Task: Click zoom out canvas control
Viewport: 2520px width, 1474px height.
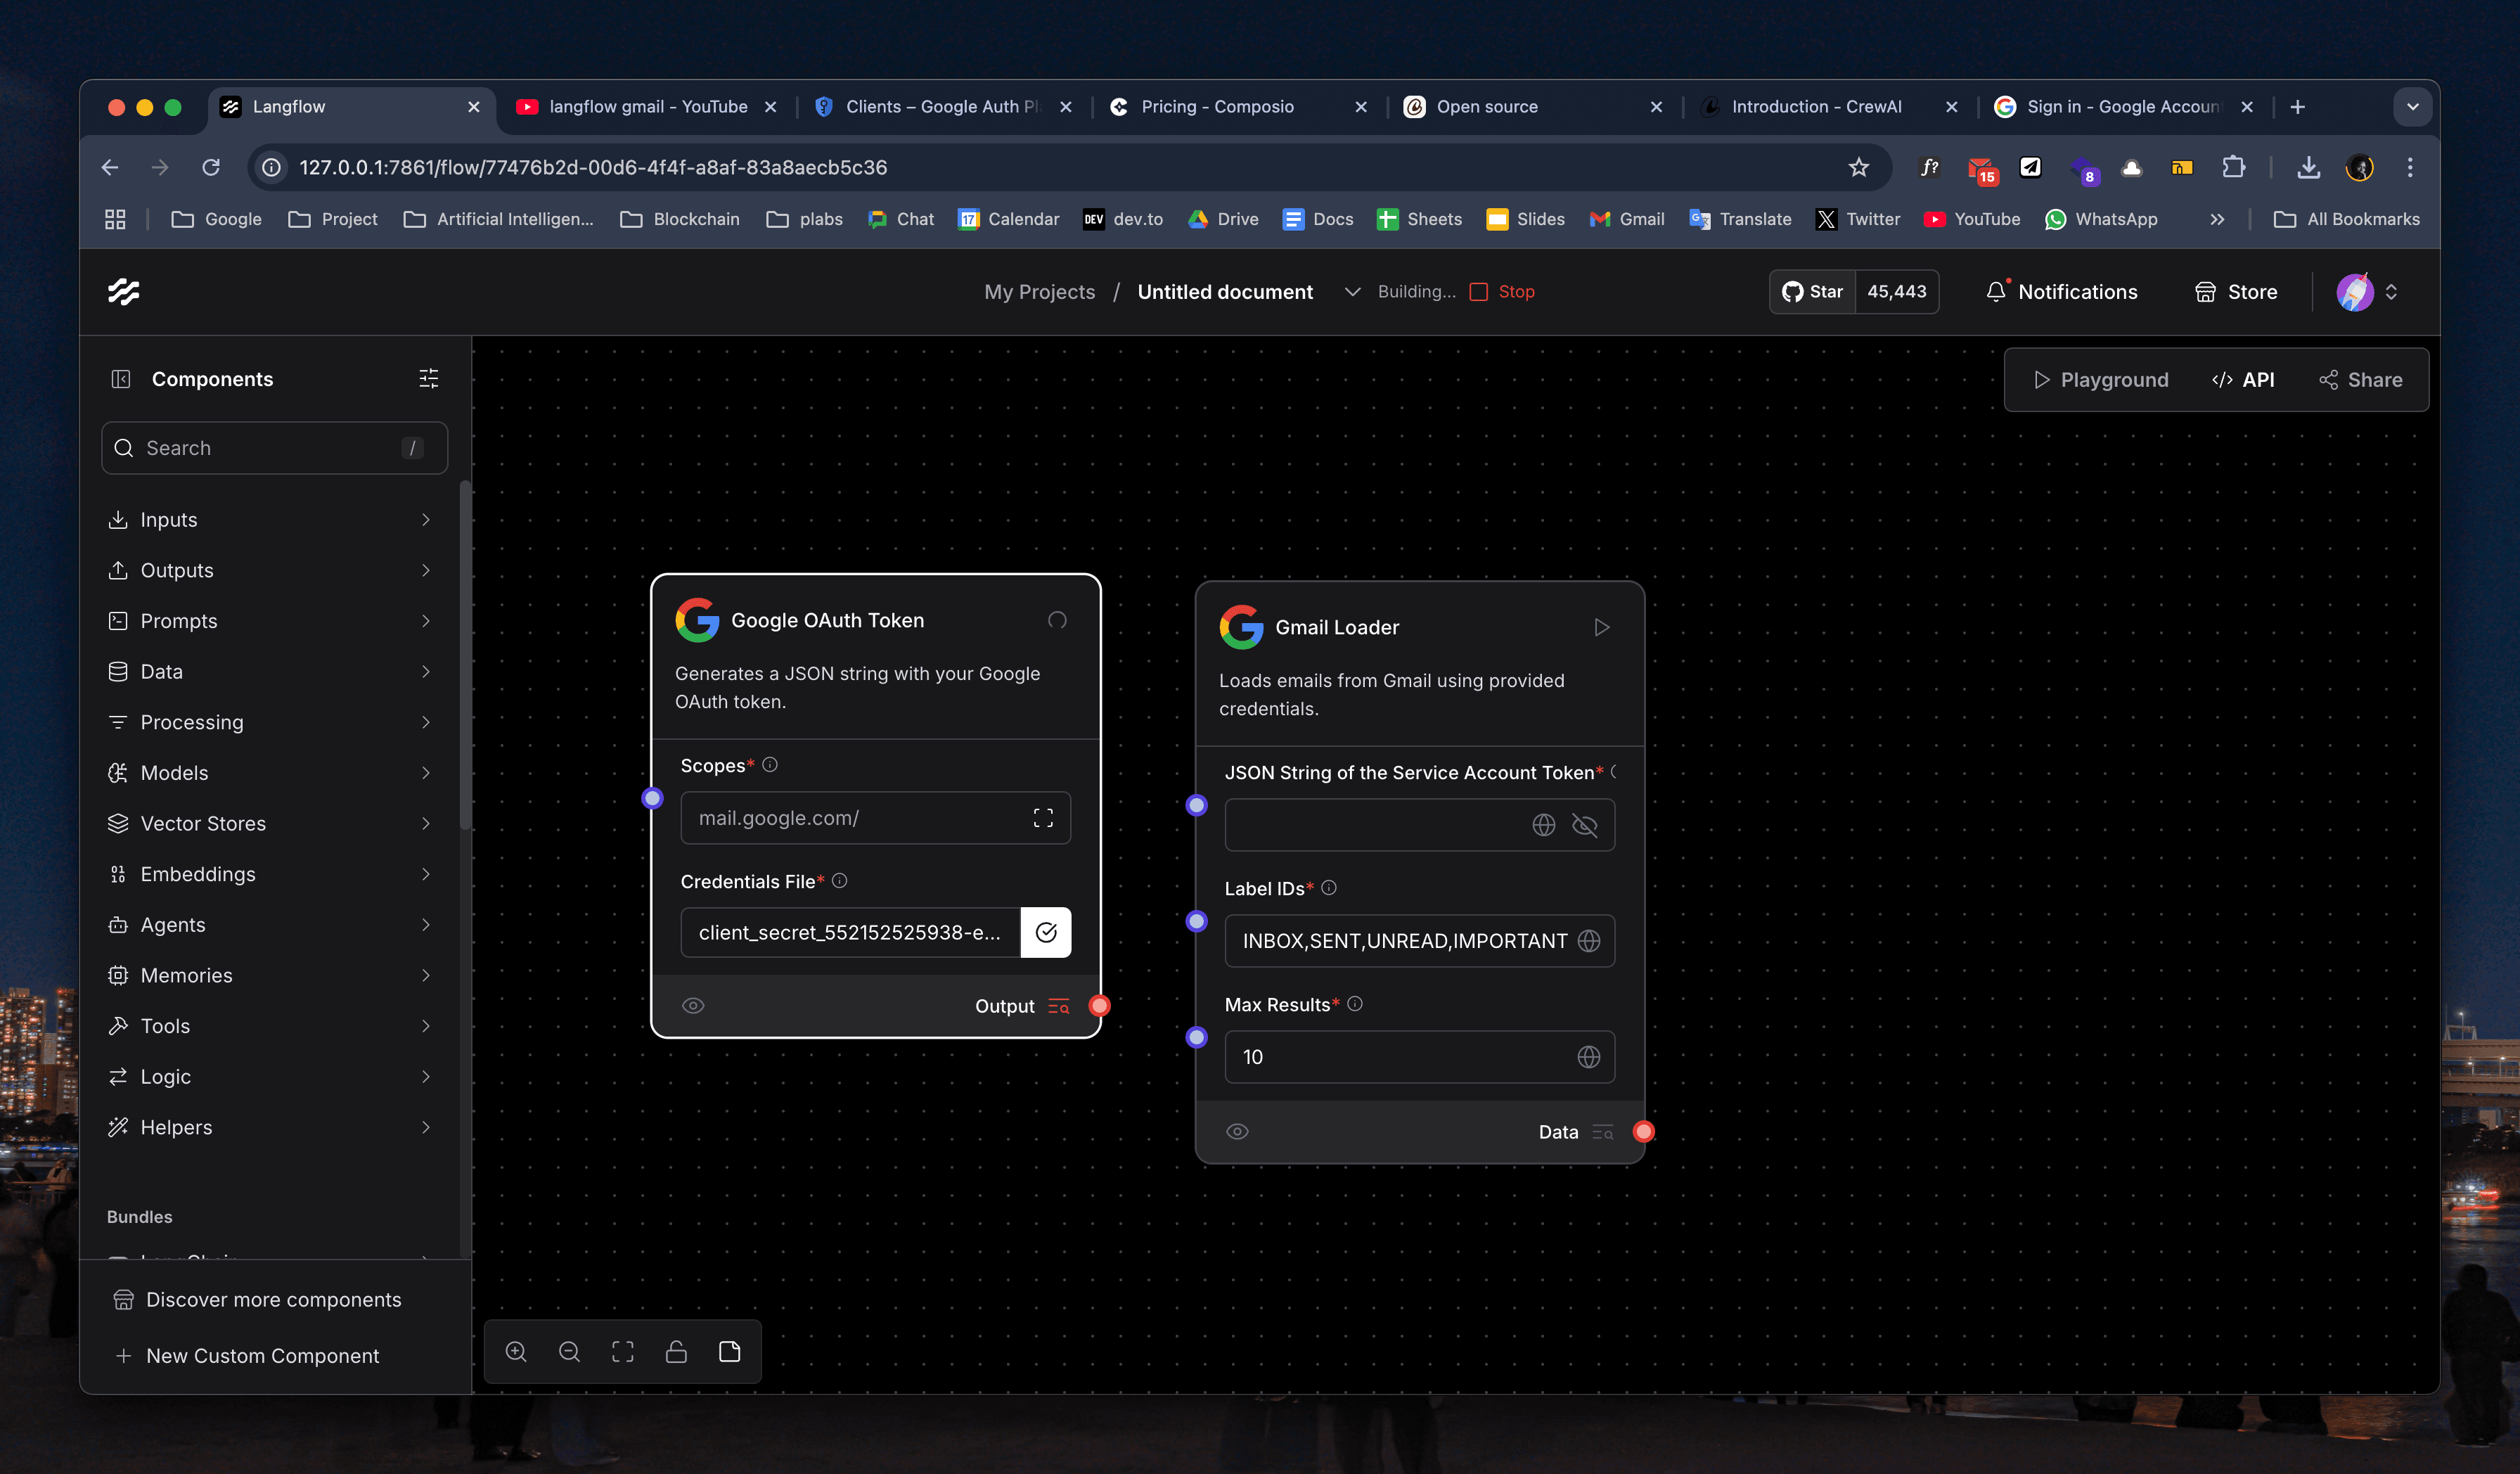Action: pyautogui.click(x=569, y=1352)
